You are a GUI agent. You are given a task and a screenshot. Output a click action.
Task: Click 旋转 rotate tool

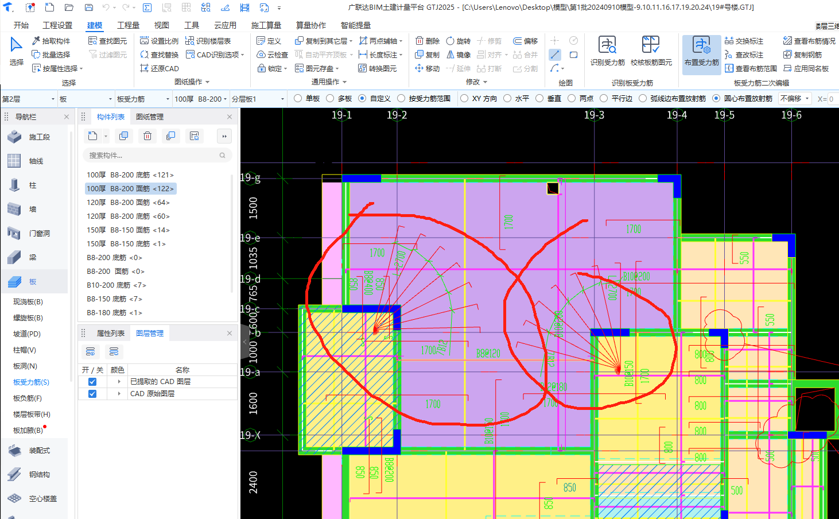(x=458, y=41)
